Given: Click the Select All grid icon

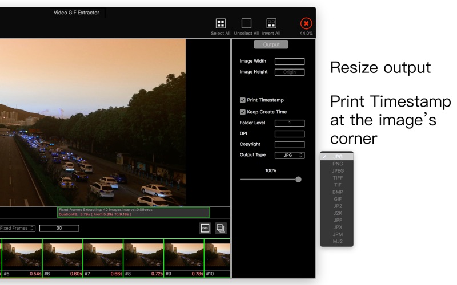Looking at the screenshot, I should [x=221, y=23].
